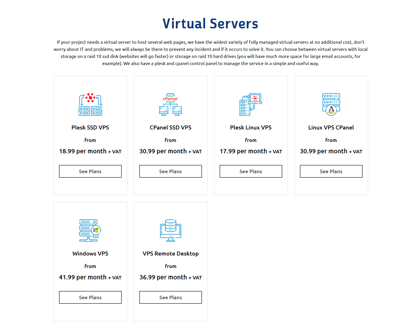Select the Plesk SSD VPS title
Screen dimensions: 402x333
coord(90,127)
